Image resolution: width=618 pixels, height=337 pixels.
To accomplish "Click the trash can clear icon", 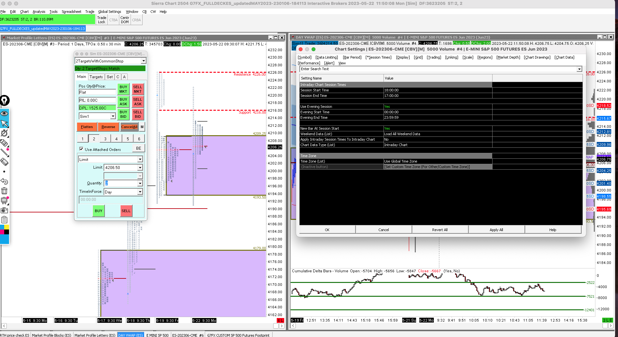I will [x=5, y=191].
